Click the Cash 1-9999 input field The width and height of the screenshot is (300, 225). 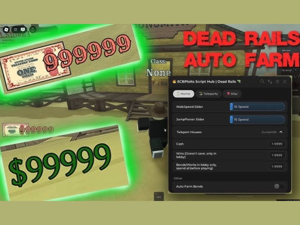[277, 144]
